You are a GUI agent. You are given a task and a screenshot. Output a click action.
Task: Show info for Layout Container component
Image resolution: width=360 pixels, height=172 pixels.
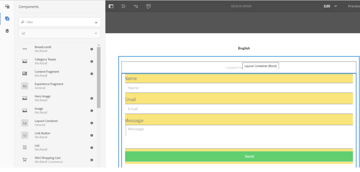pos(92,123)
